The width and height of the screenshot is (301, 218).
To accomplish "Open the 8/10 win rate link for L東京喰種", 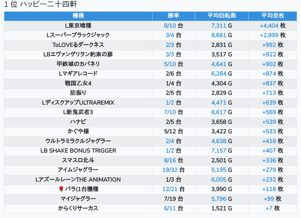I will tap(170, 26).
